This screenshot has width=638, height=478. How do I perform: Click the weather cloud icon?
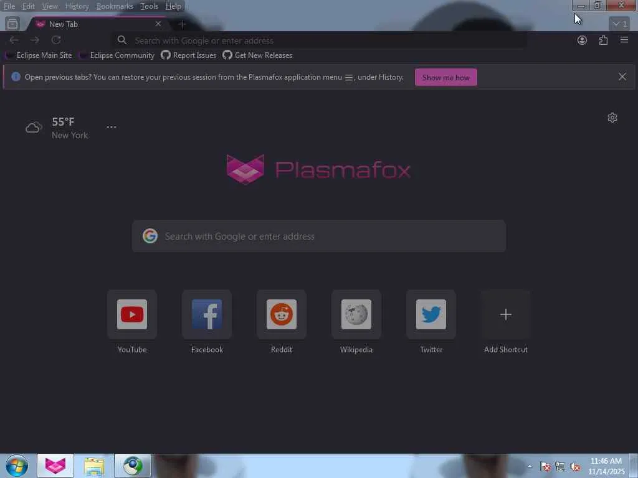coord(34,128)
